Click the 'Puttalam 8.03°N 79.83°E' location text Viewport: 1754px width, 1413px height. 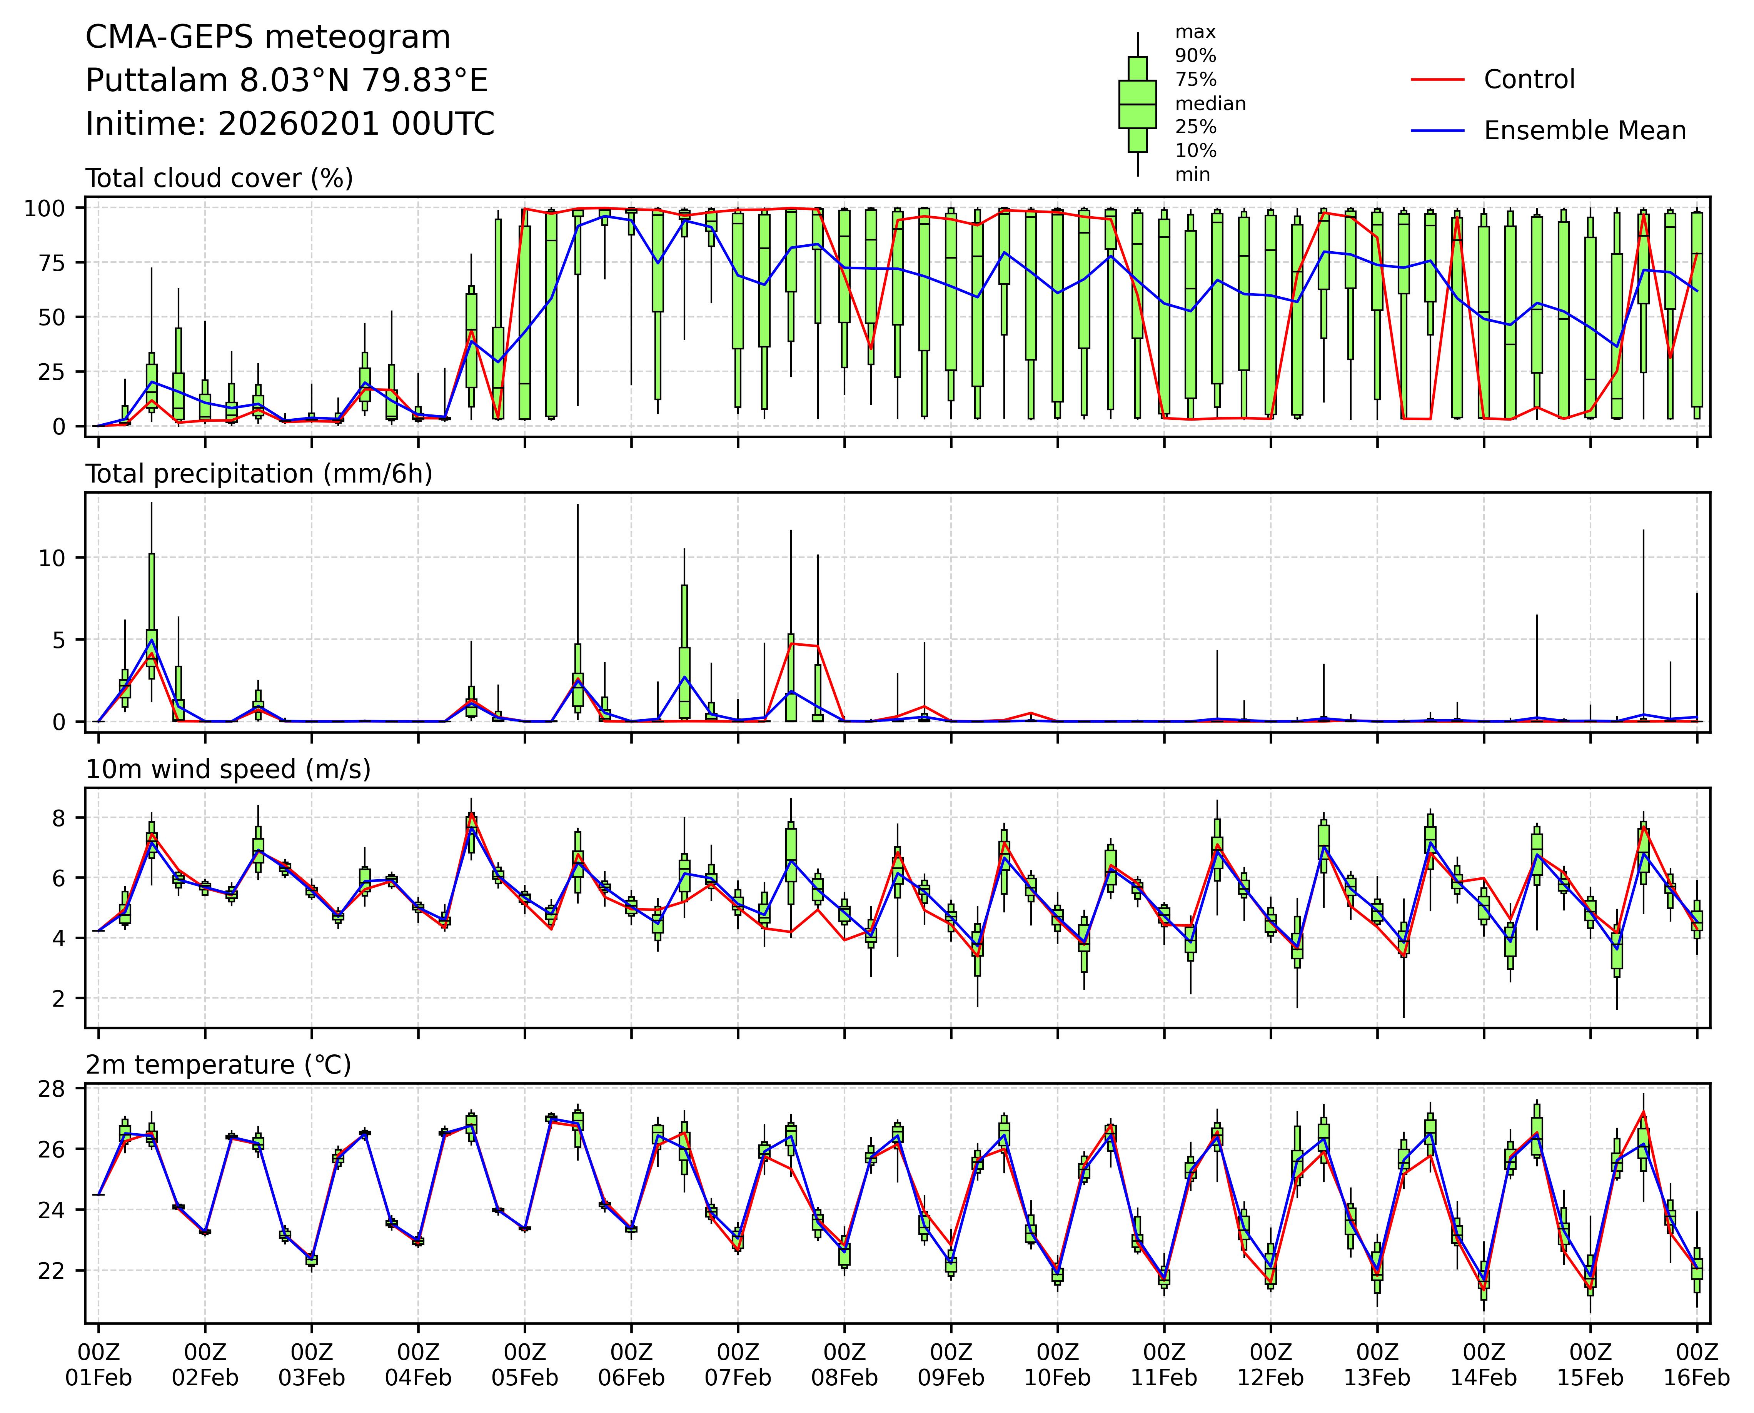287,80
